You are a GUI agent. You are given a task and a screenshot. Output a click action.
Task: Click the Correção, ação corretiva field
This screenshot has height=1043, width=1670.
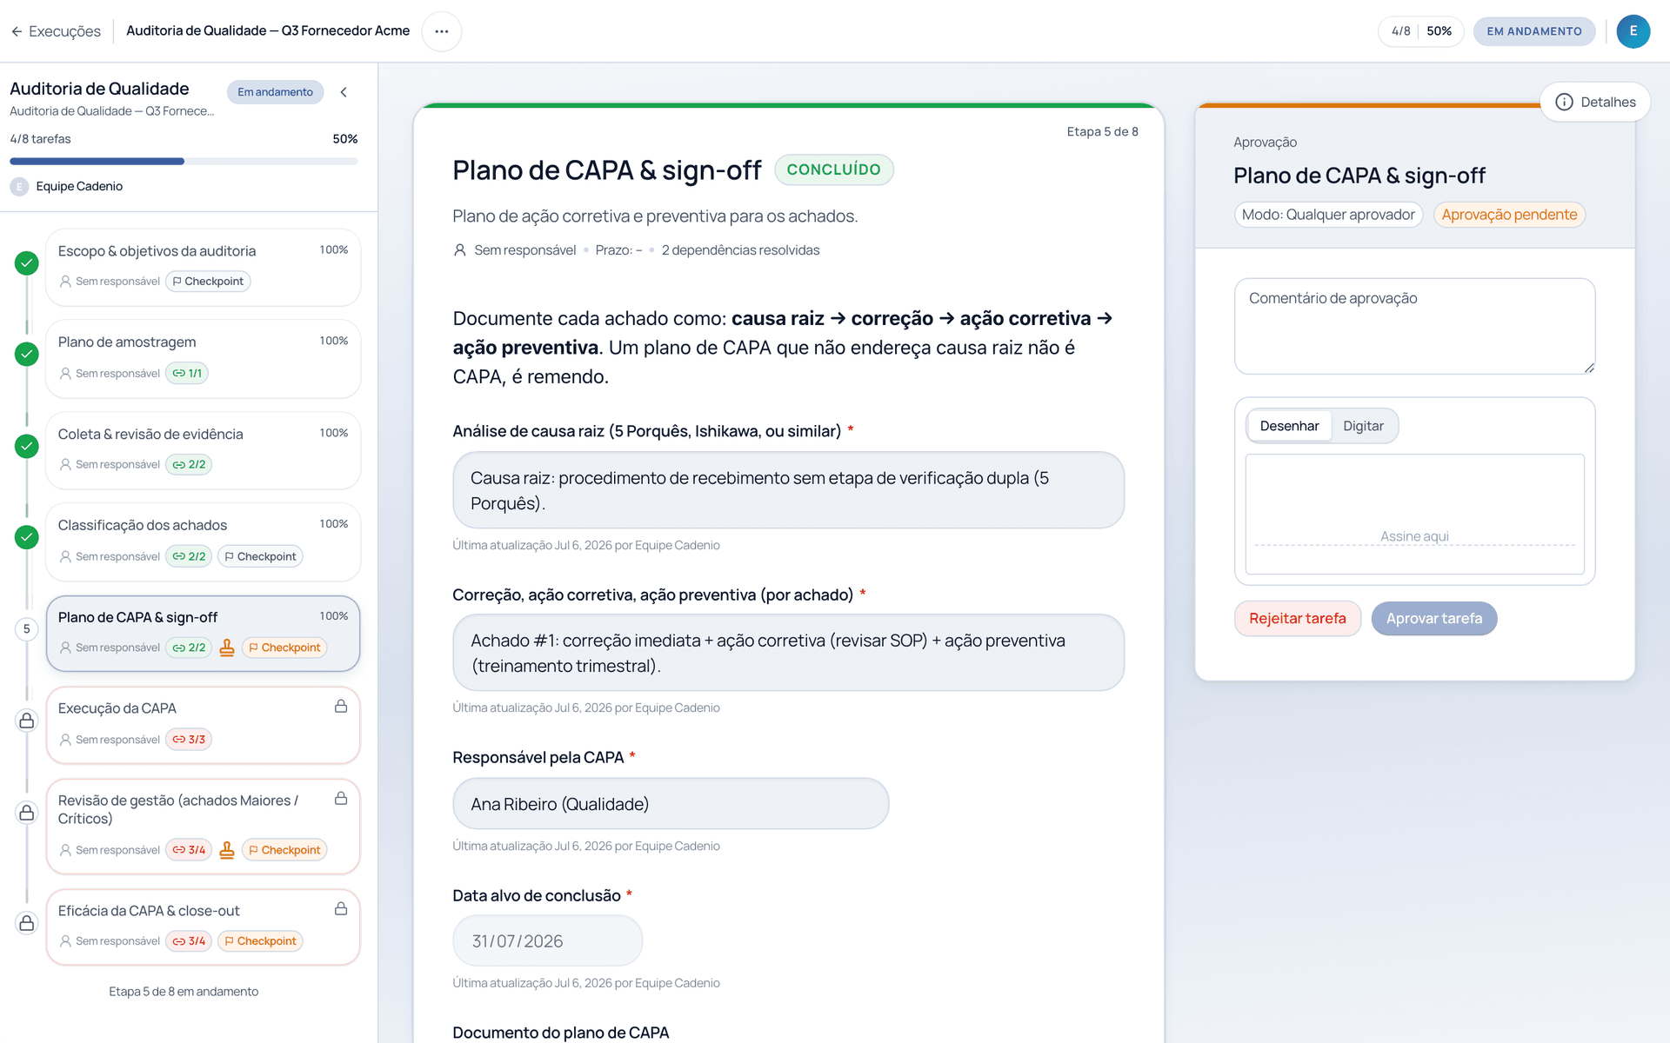788,653
